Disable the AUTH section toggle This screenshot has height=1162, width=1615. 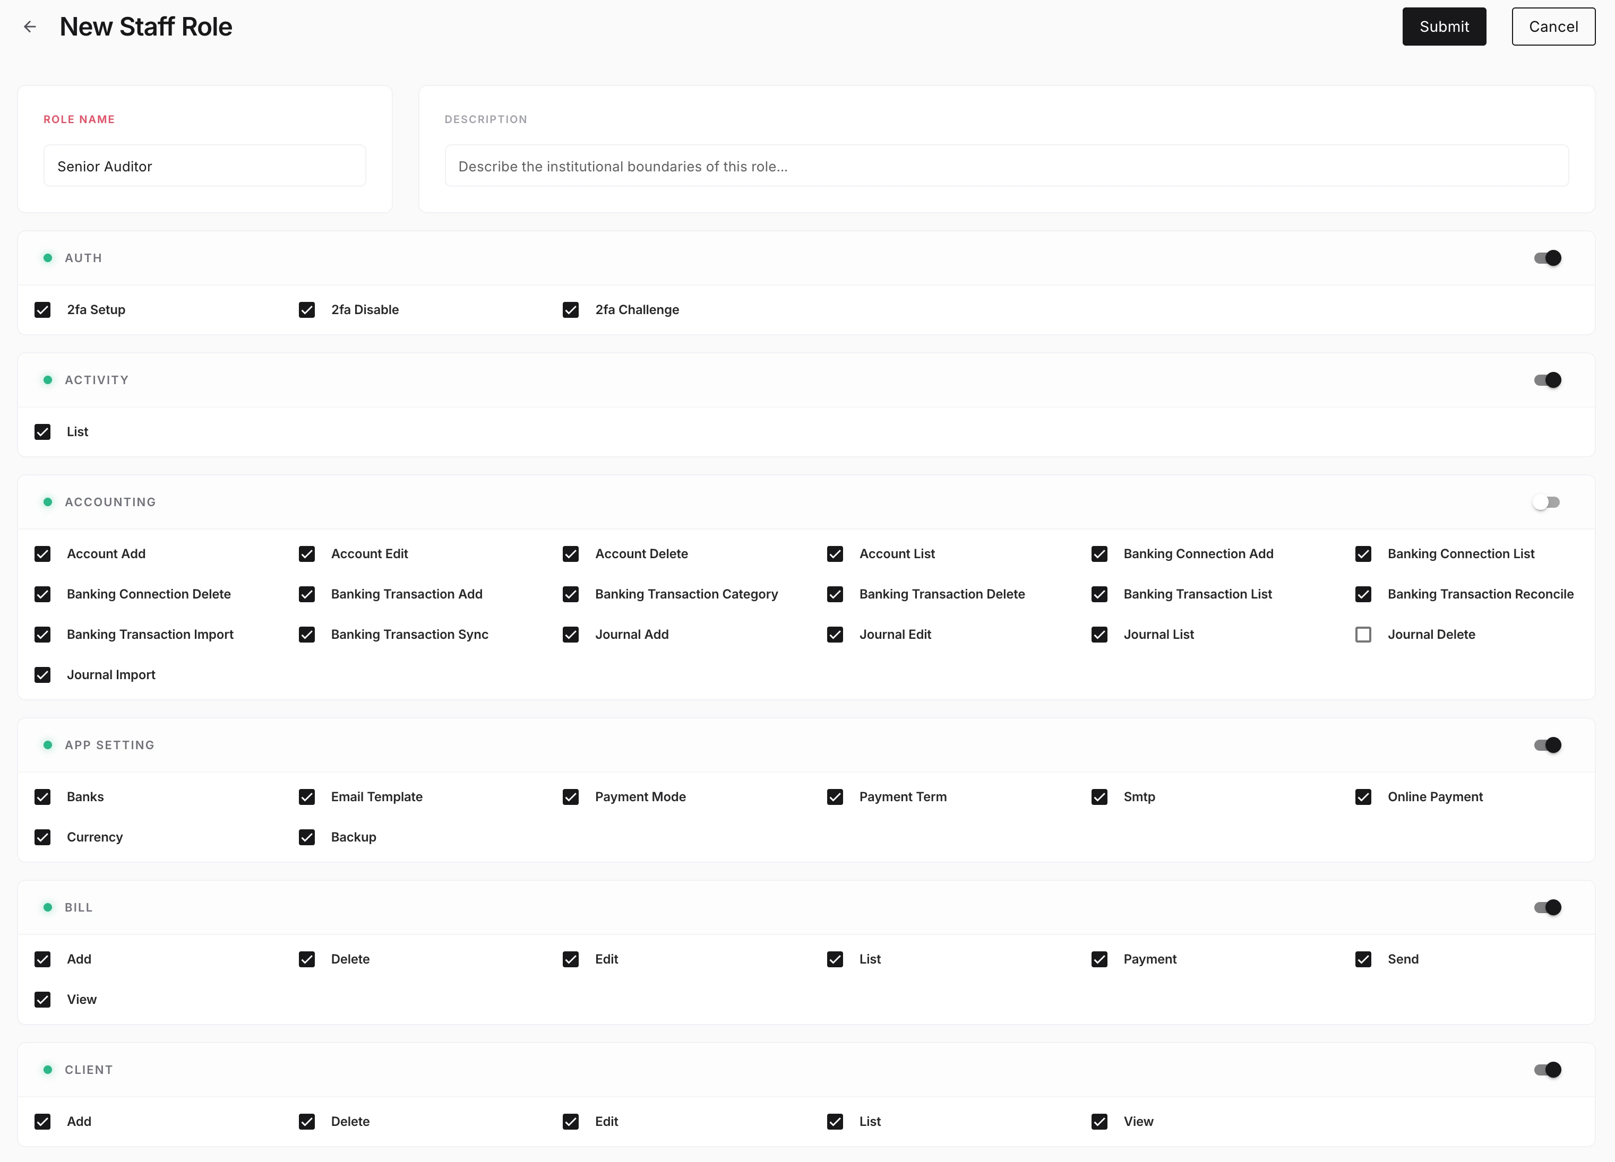point(1548,257)
